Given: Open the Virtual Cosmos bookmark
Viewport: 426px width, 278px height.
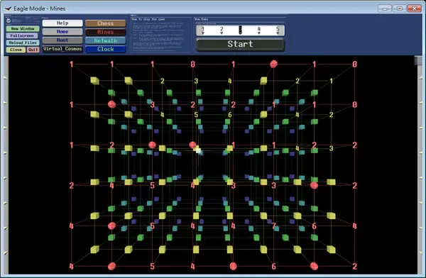Looking at the screenshot, I should click(62, 49).
